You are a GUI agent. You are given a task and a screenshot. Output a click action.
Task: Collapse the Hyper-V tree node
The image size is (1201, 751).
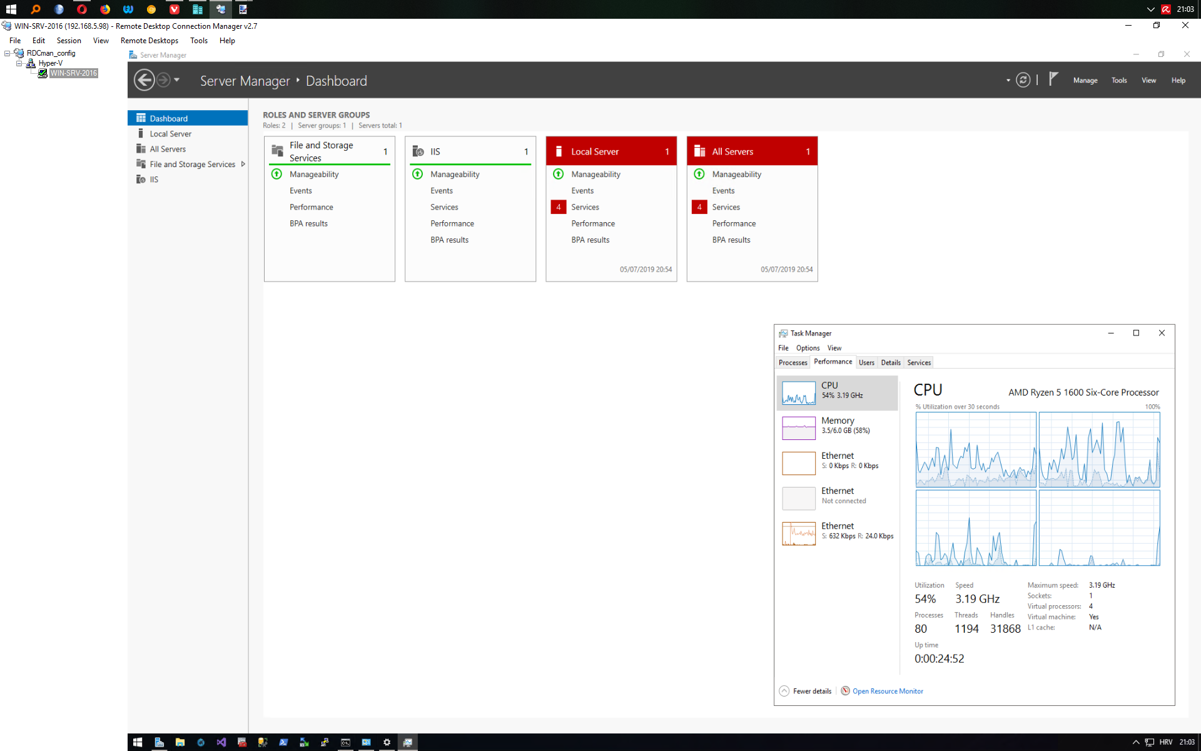pyautogui.click(x=19, y=63)
